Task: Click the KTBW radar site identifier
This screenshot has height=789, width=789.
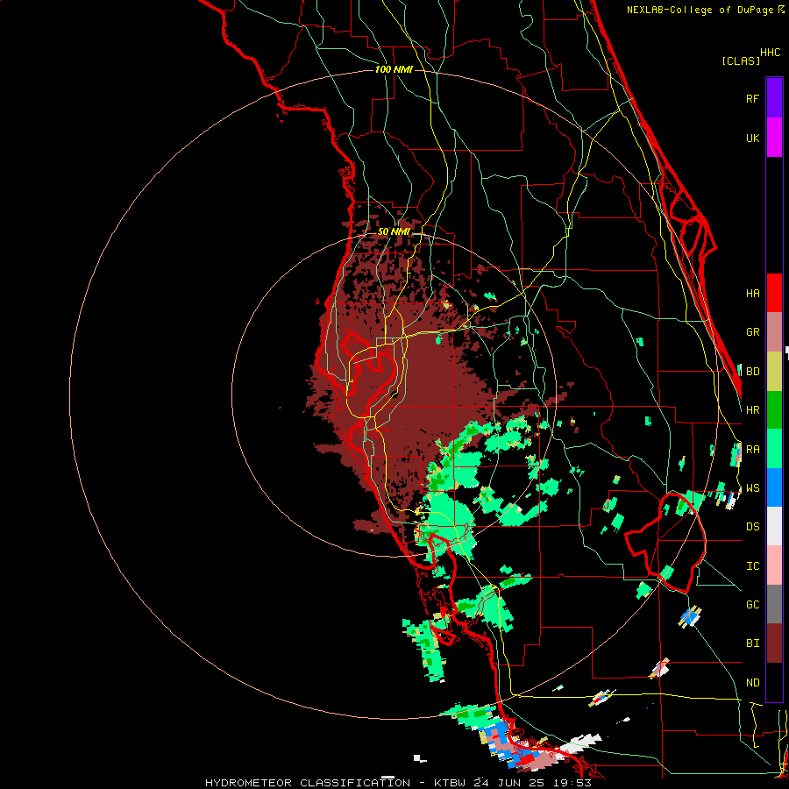Action: 450,783
